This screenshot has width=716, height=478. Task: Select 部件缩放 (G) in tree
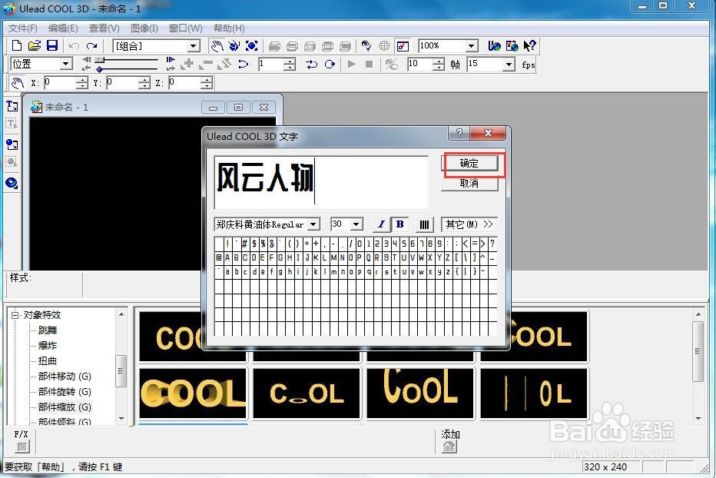(x=65, y=407)
